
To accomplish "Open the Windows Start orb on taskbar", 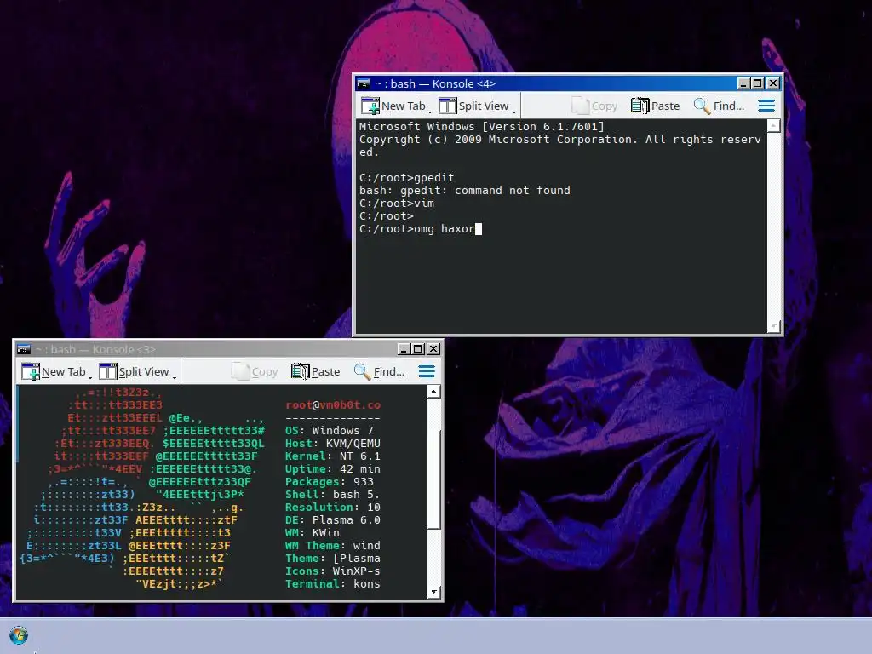I will [19, 635].
